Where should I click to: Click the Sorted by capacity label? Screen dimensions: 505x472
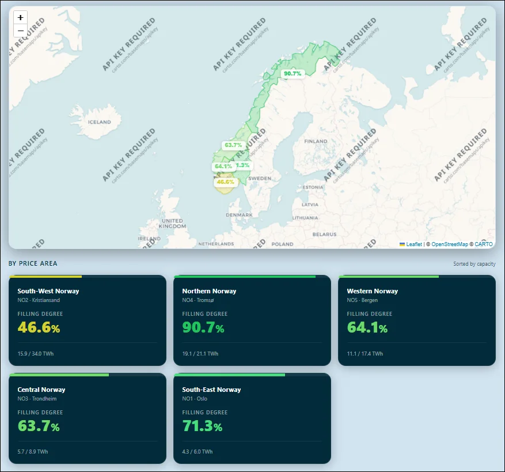point(474,264)
